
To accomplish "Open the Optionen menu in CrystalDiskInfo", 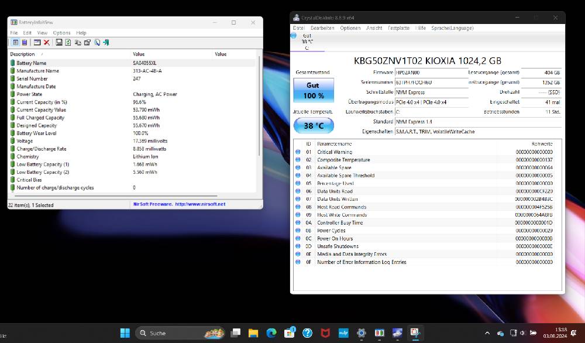I will tap(350, 28).
